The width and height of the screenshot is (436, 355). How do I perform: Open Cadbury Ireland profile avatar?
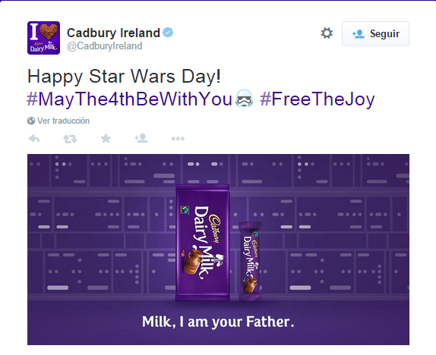coord(43,38)
